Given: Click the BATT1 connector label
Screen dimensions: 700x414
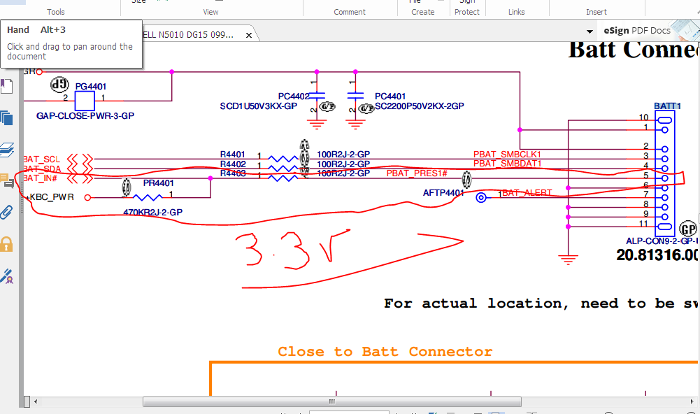Looking at the screenshot, I should 667,106.
